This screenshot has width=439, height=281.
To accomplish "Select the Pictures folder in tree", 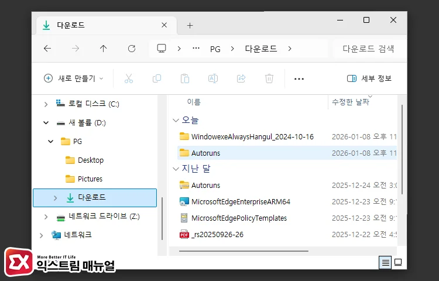I will pyautogui.click(x=90, y=179).
